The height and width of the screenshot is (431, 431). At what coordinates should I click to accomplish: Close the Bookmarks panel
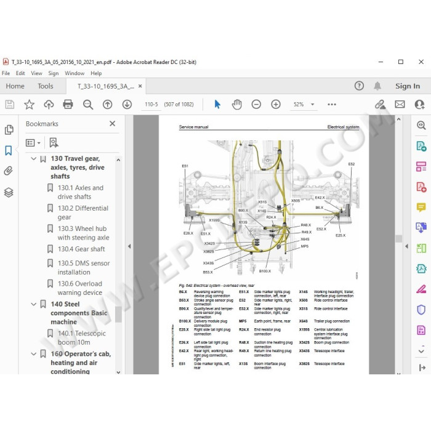113,124
